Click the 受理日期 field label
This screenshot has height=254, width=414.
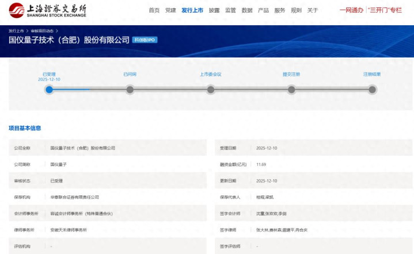click(x=228, y=148)
